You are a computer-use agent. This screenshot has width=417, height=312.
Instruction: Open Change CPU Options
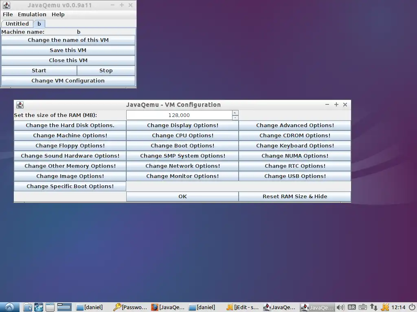coord(182,135)
